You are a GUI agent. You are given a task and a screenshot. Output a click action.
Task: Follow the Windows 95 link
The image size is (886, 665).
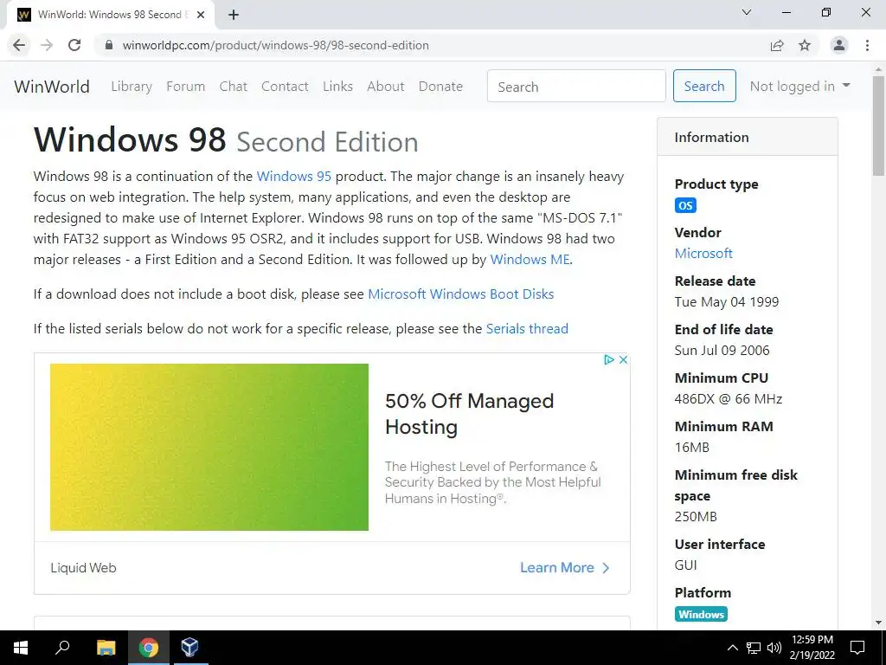point(294,177)
